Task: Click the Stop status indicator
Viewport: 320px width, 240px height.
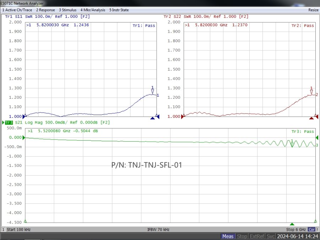Action: click(242, 236)
